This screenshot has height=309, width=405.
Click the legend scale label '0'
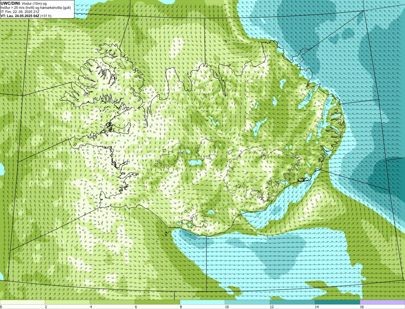pyautogui.click(x=1, y=307)
